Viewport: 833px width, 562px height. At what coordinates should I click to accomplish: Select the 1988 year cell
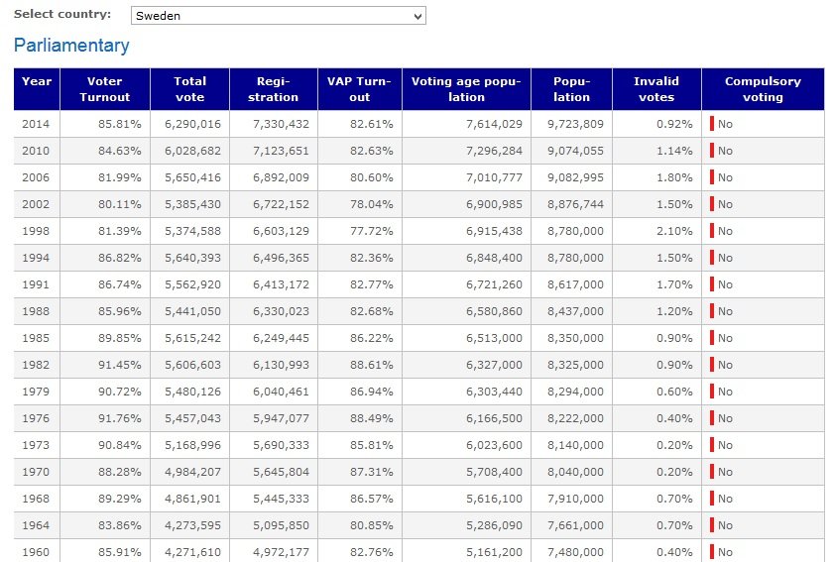pyautogui.click(x=36, y=311)
